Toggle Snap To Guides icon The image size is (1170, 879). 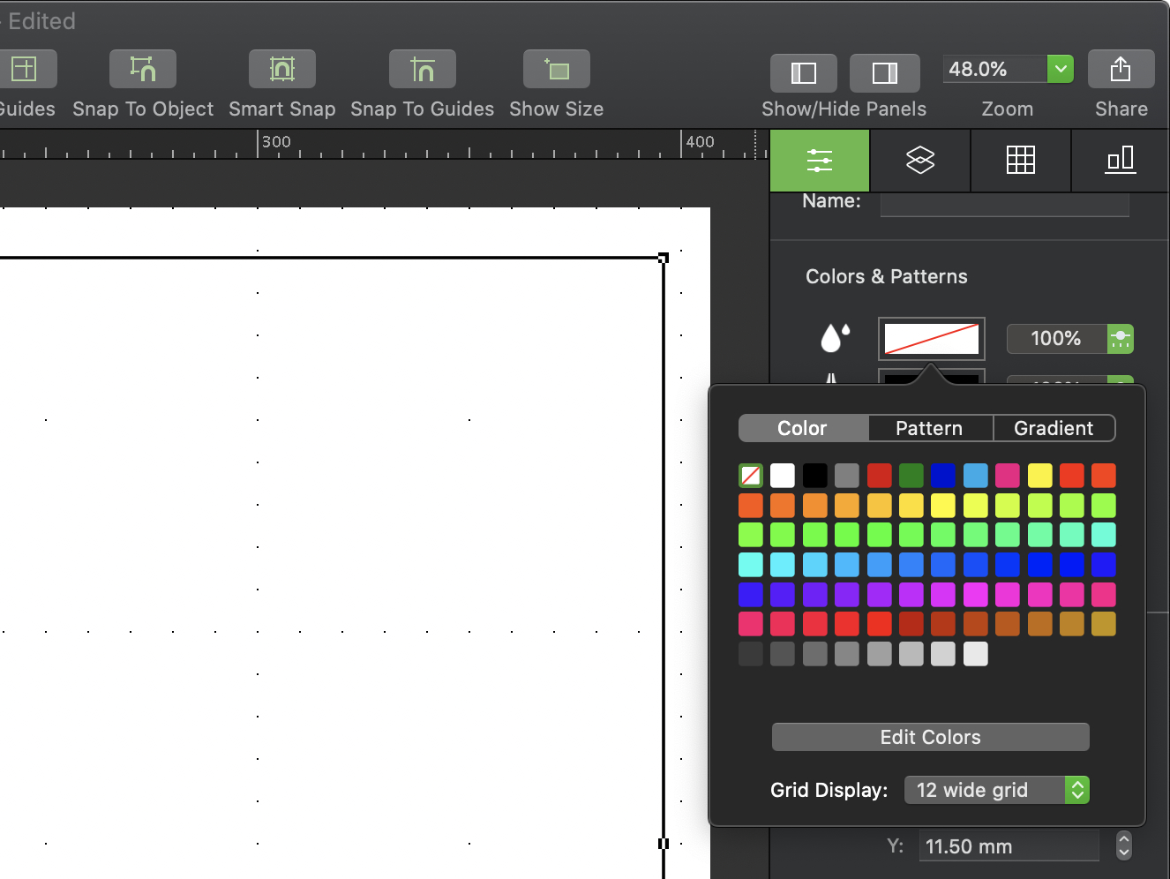[x=422, y=69]
